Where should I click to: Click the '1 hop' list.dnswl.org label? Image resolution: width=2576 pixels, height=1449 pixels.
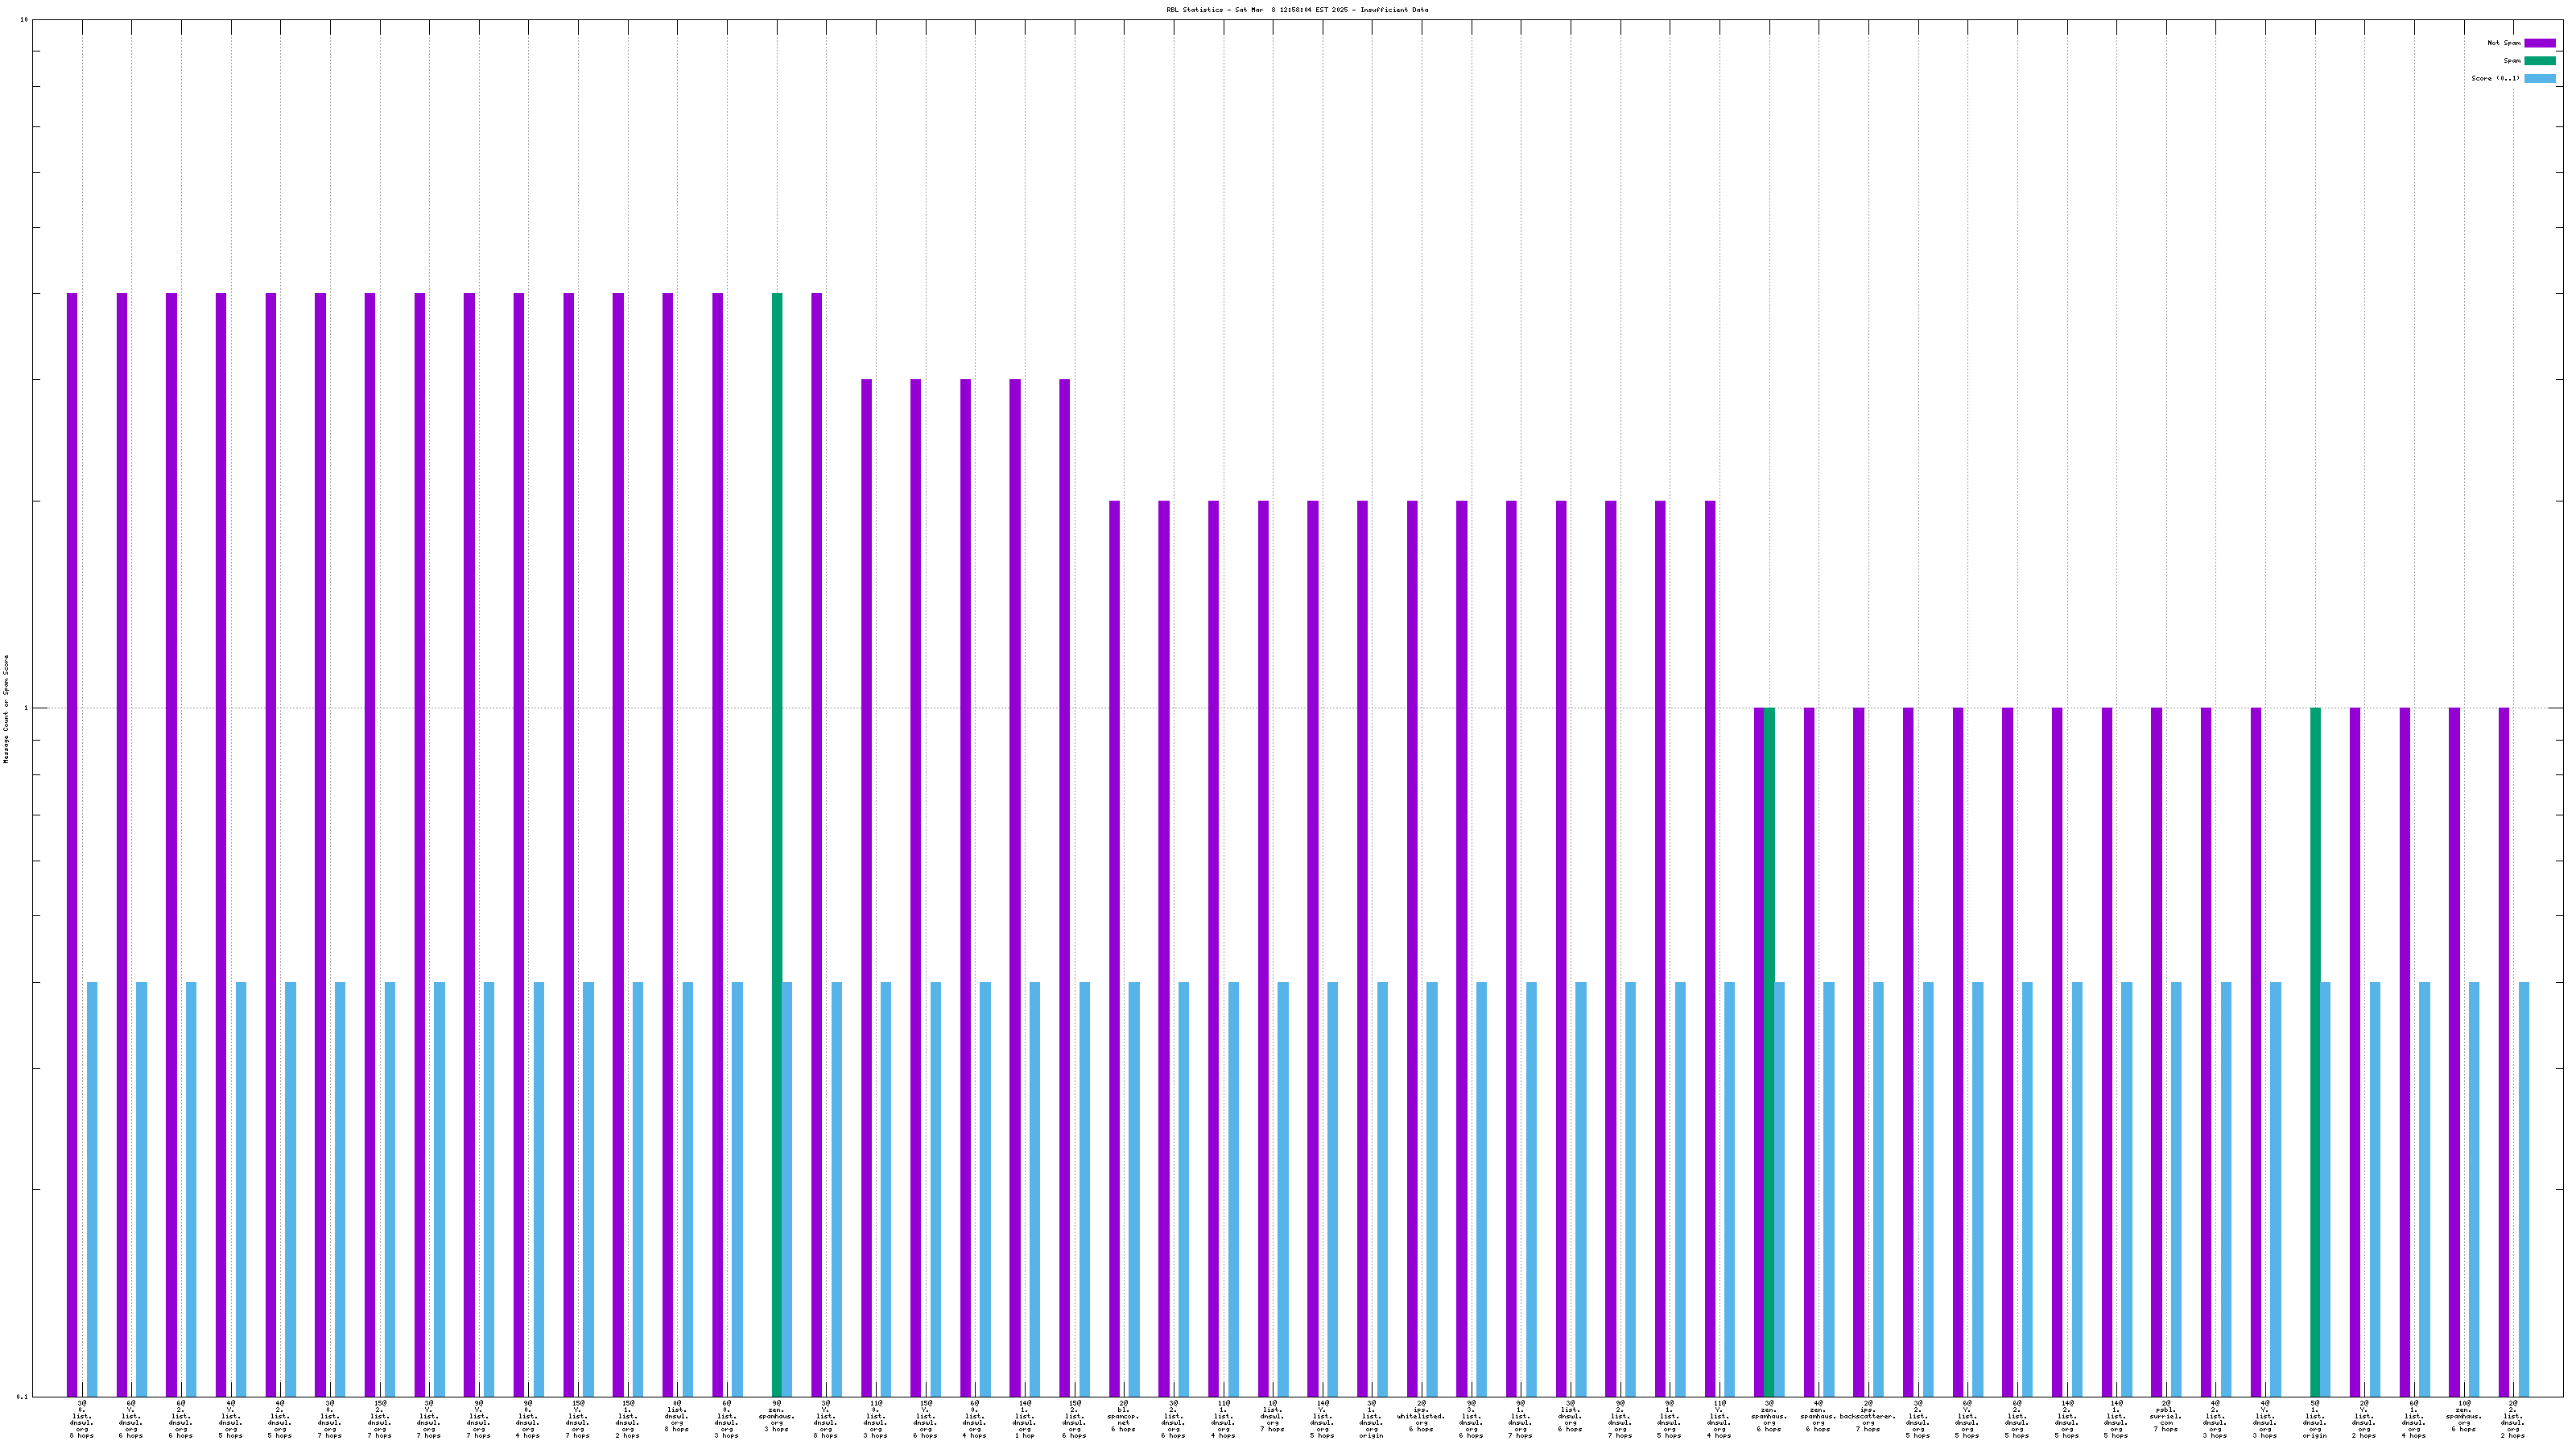coord(1024,1419)
